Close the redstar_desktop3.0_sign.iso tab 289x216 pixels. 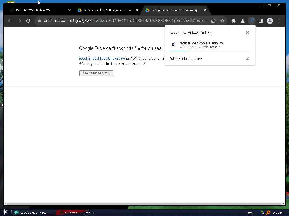(137, 10)
